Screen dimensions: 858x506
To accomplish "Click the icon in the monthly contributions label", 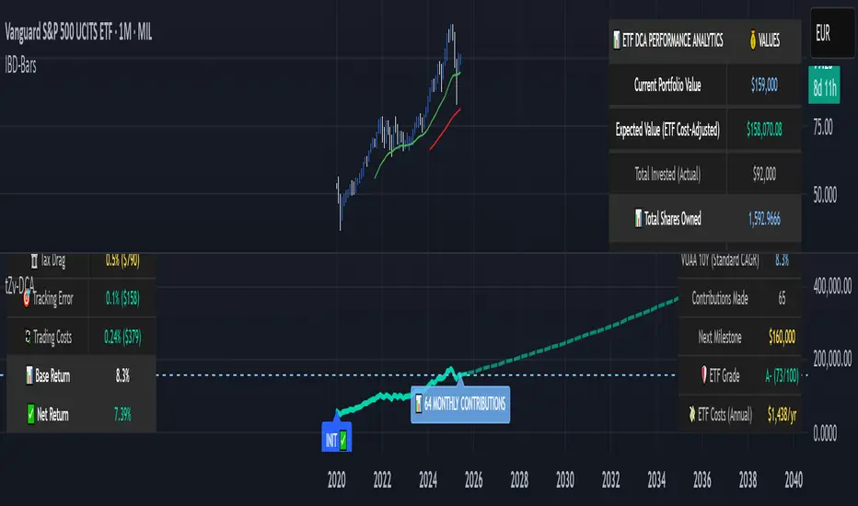I will [419, 404].
